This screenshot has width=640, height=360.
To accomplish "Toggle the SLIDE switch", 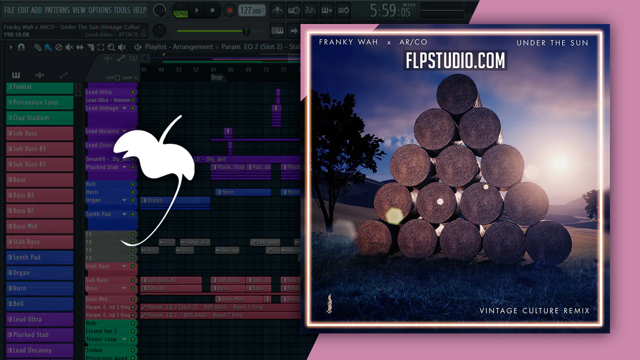I will click(136, 77).
